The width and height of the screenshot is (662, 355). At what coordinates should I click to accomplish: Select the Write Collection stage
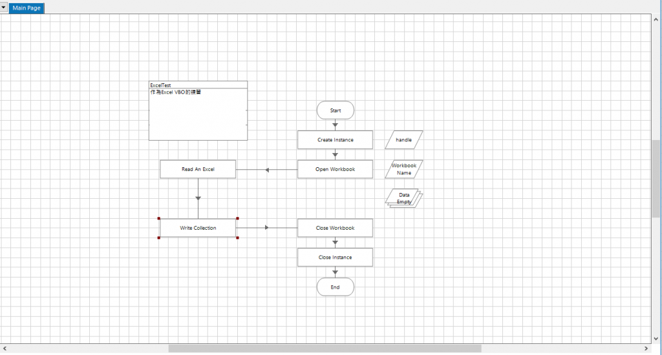click(198, 228)
